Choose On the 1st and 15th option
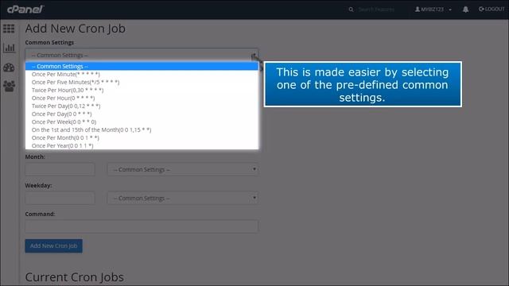Image resolution: width=509 pixels, height=286 pixels. pyautogui.click(x=142, y=129)
